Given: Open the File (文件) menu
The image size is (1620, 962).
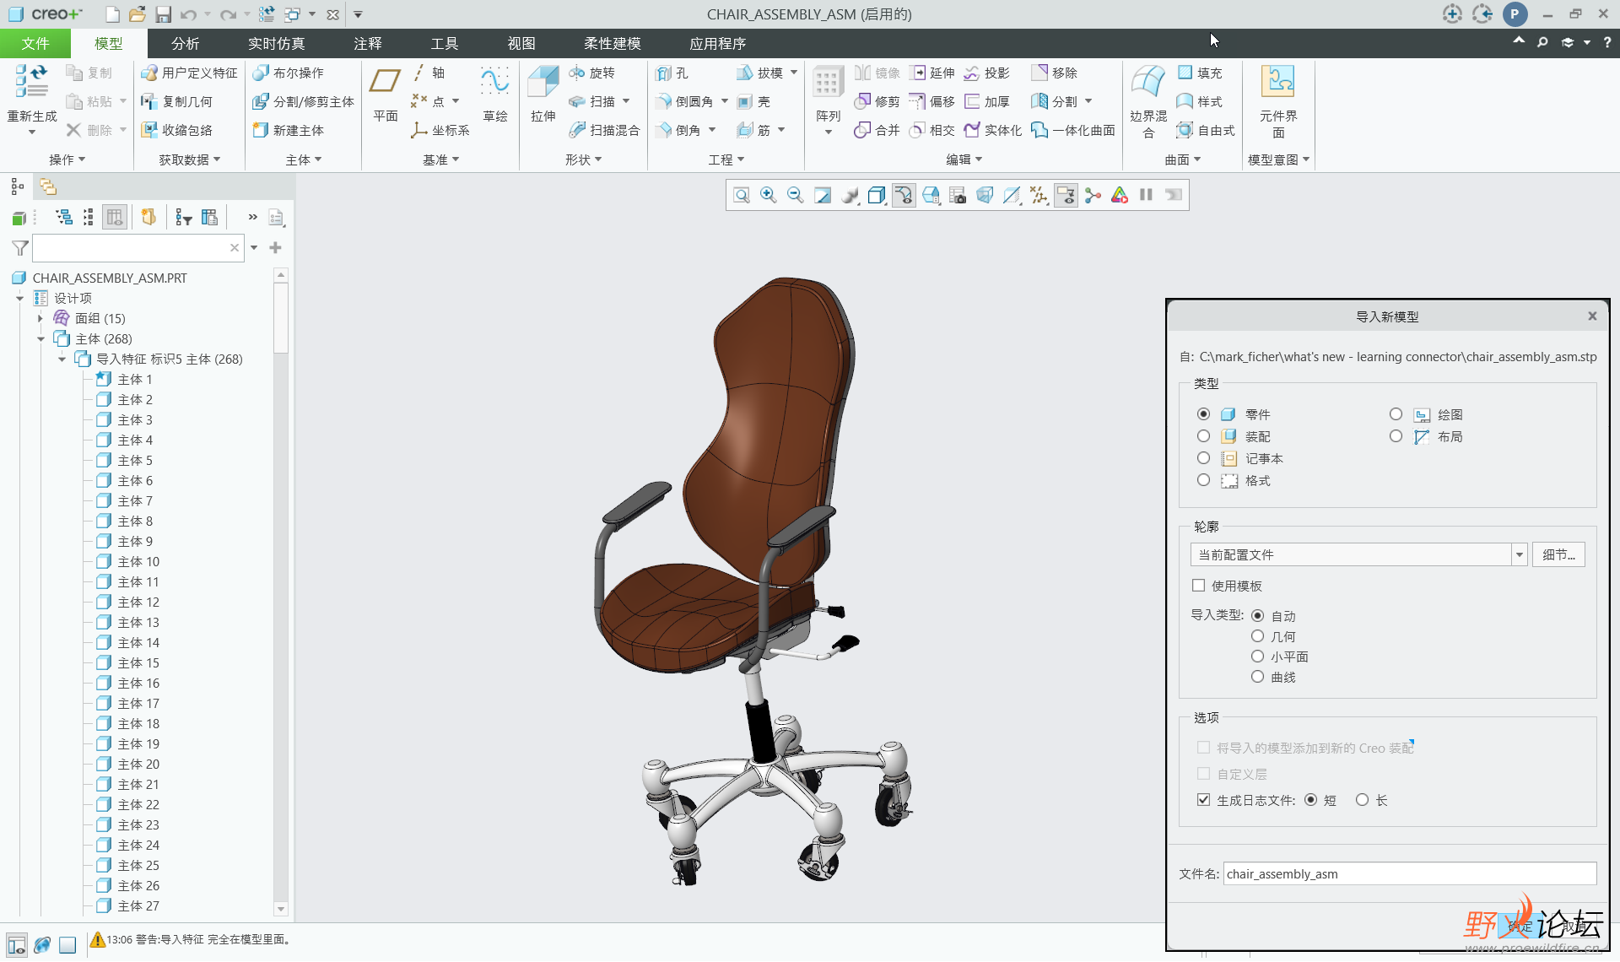Looking at the screenshot, I should [x=35, y=43].
